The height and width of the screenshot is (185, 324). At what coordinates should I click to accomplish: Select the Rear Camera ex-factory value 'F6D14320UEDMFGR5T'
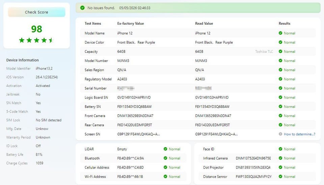pos(135,125)
